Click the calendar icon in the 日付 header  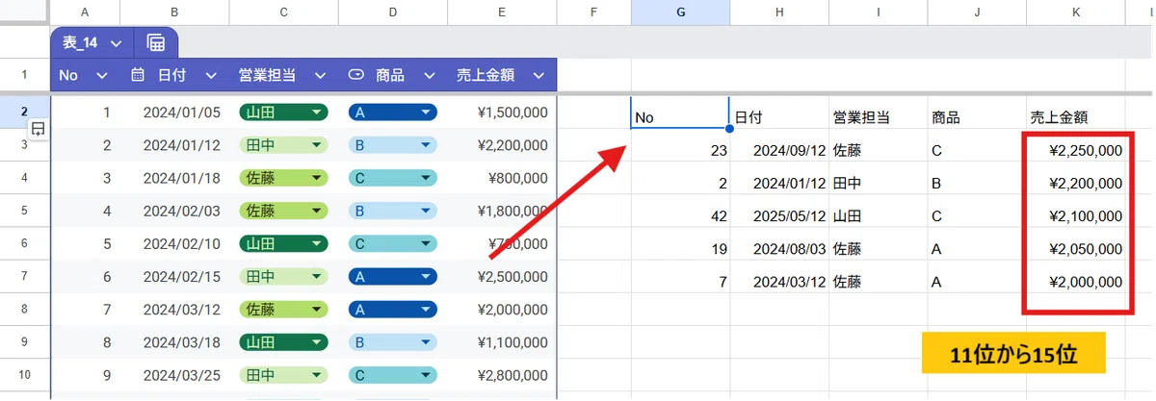(138, 75)
